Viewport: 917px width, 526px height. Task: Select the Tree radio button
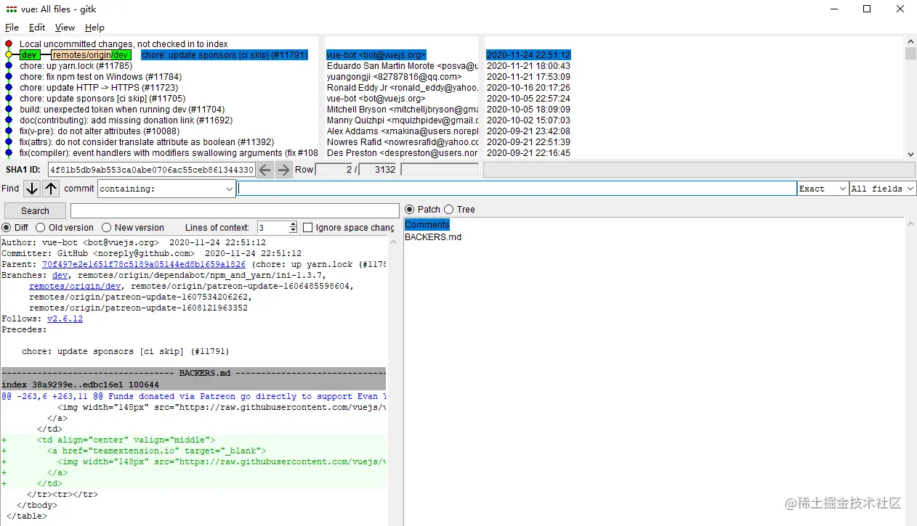(449, 210)
